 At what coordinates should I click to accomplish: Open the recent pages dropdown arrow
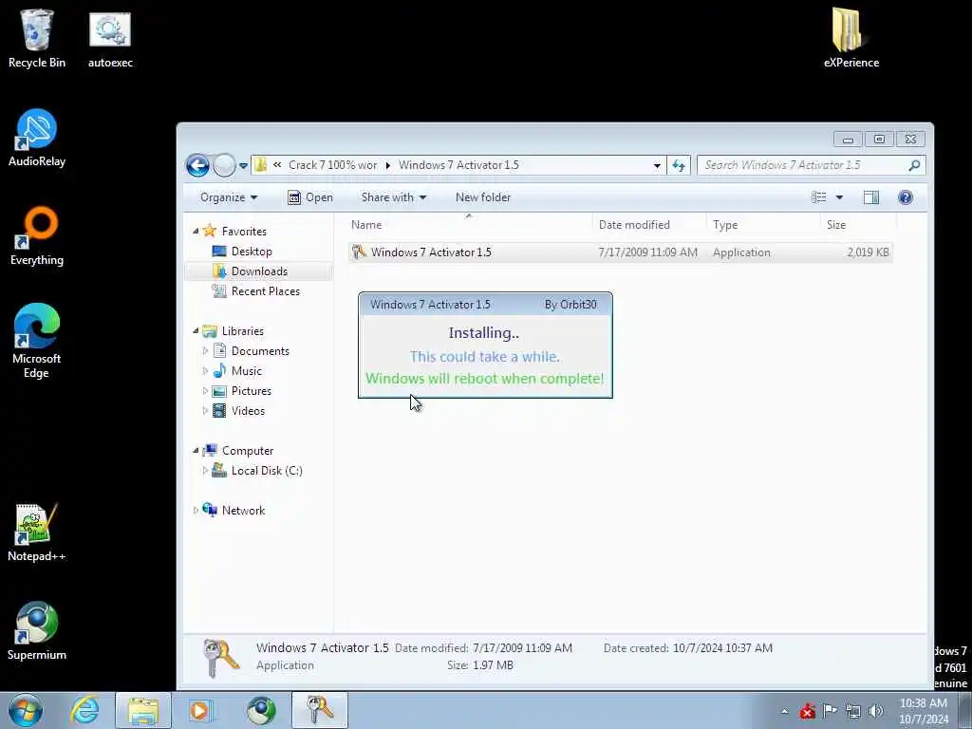[243, 166]
